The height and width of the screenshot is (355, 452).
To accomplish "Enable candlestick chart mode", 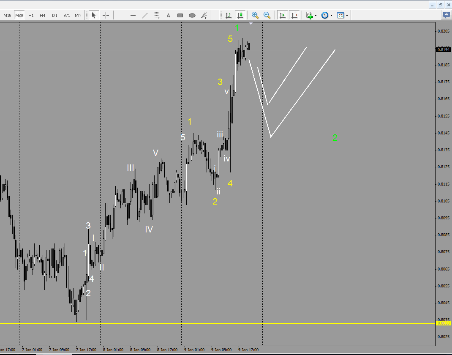I will click(240, 15).
